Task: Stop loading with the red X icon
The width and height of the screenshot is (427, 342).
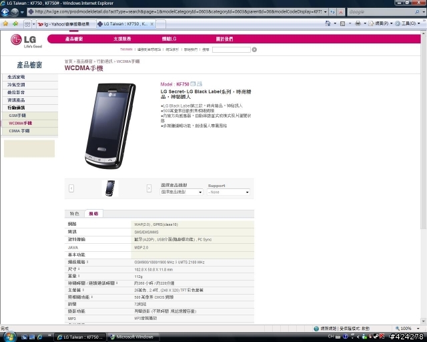Action: click(341, 12)
